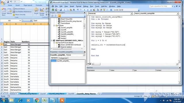The image size is (184, 103).
Task: Collapse the Modules folder in project tree
Action: 54,25
